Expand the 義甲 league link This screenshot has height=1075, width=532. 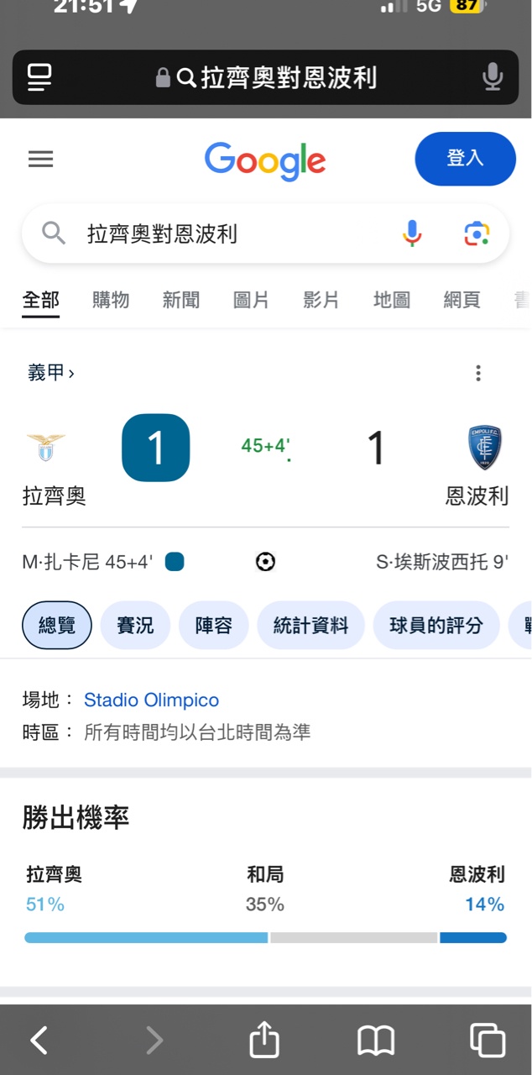[50, 373]
